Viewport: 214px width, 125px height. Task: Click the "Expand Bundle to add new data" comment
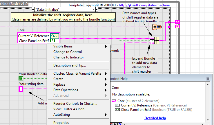coord(144,65)
